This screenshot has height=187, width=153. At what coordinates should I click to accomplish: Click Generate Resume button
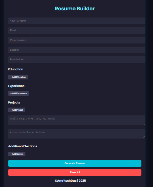[75, 163]
